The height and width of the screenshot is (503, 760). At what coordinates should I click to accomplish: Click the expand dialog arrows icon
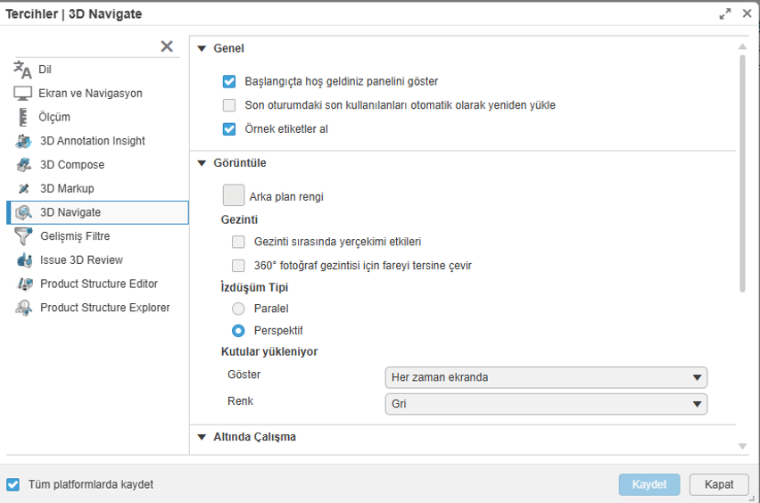coord(724,14)
